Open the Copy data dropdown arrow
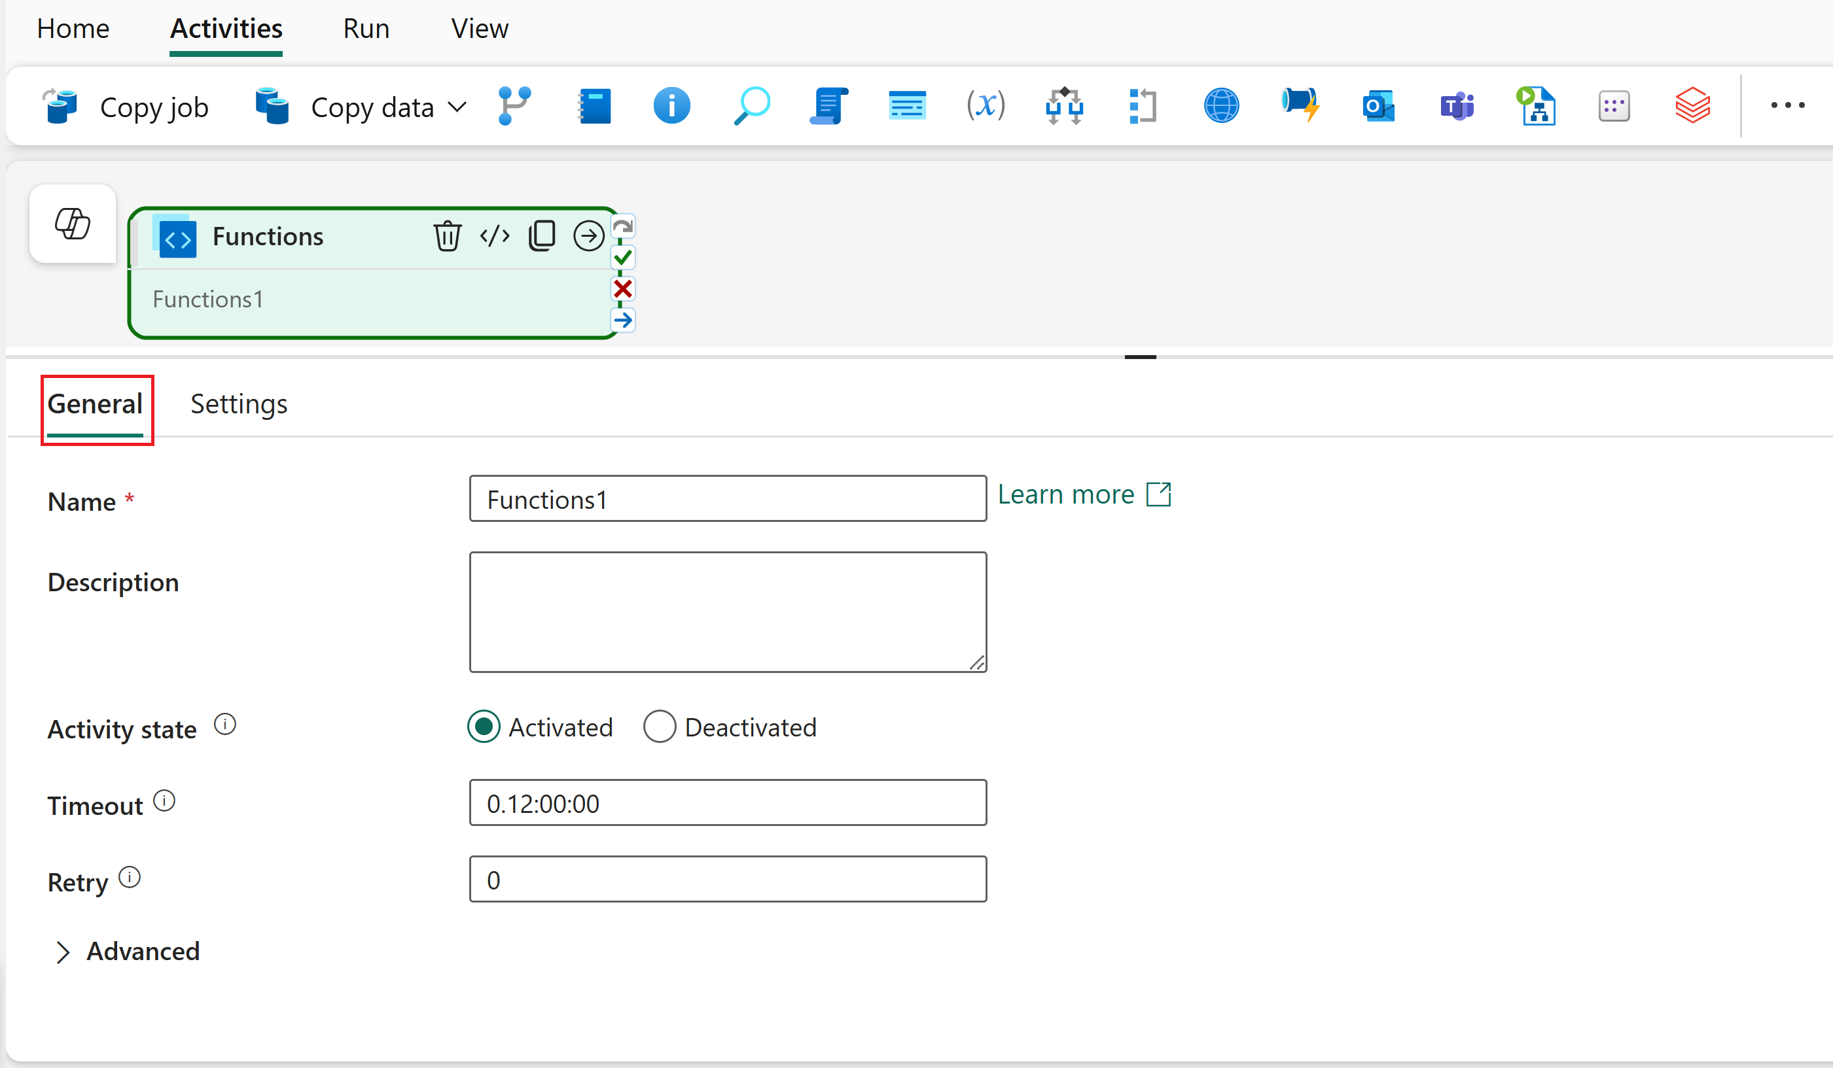 457,108
